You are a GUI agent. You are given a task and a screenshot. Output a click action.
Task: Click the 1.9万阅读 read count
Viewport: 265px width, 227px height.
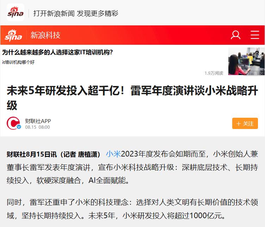[214, 73]
